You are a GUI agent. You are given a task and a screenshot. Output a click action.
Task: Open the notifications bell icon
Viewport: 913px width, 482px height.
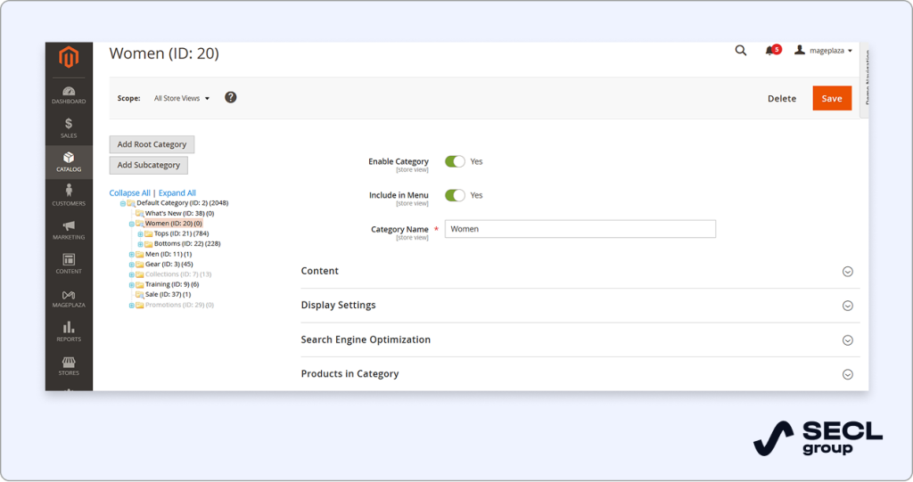770,51
